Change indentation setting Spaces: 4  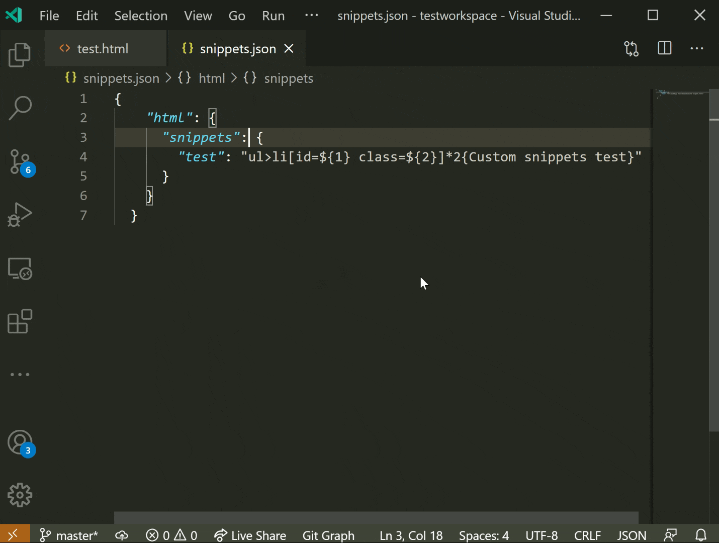click(483, 535)
